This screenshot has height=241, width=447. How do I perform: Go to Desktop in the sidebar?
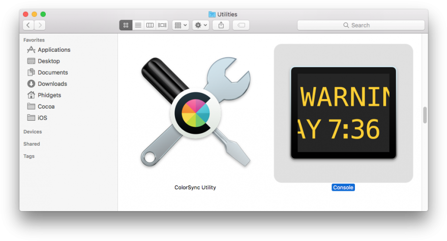[x=48, y=61]
